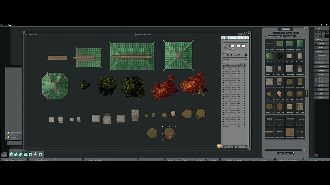The width and height of the screenshot is (330, 185).
Task: Open grid settings with the rightmost grid icon
Action: 247,38
